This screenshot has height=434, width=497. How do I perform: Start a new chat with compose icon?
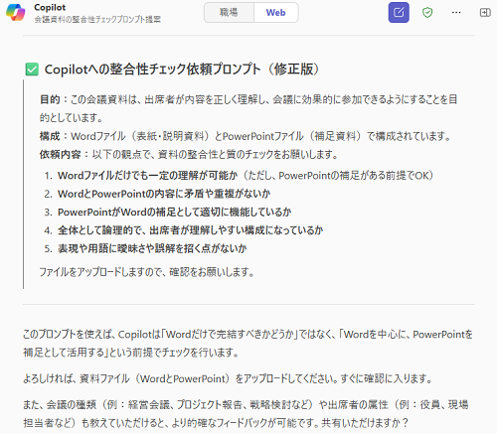[x=399, y=13]
